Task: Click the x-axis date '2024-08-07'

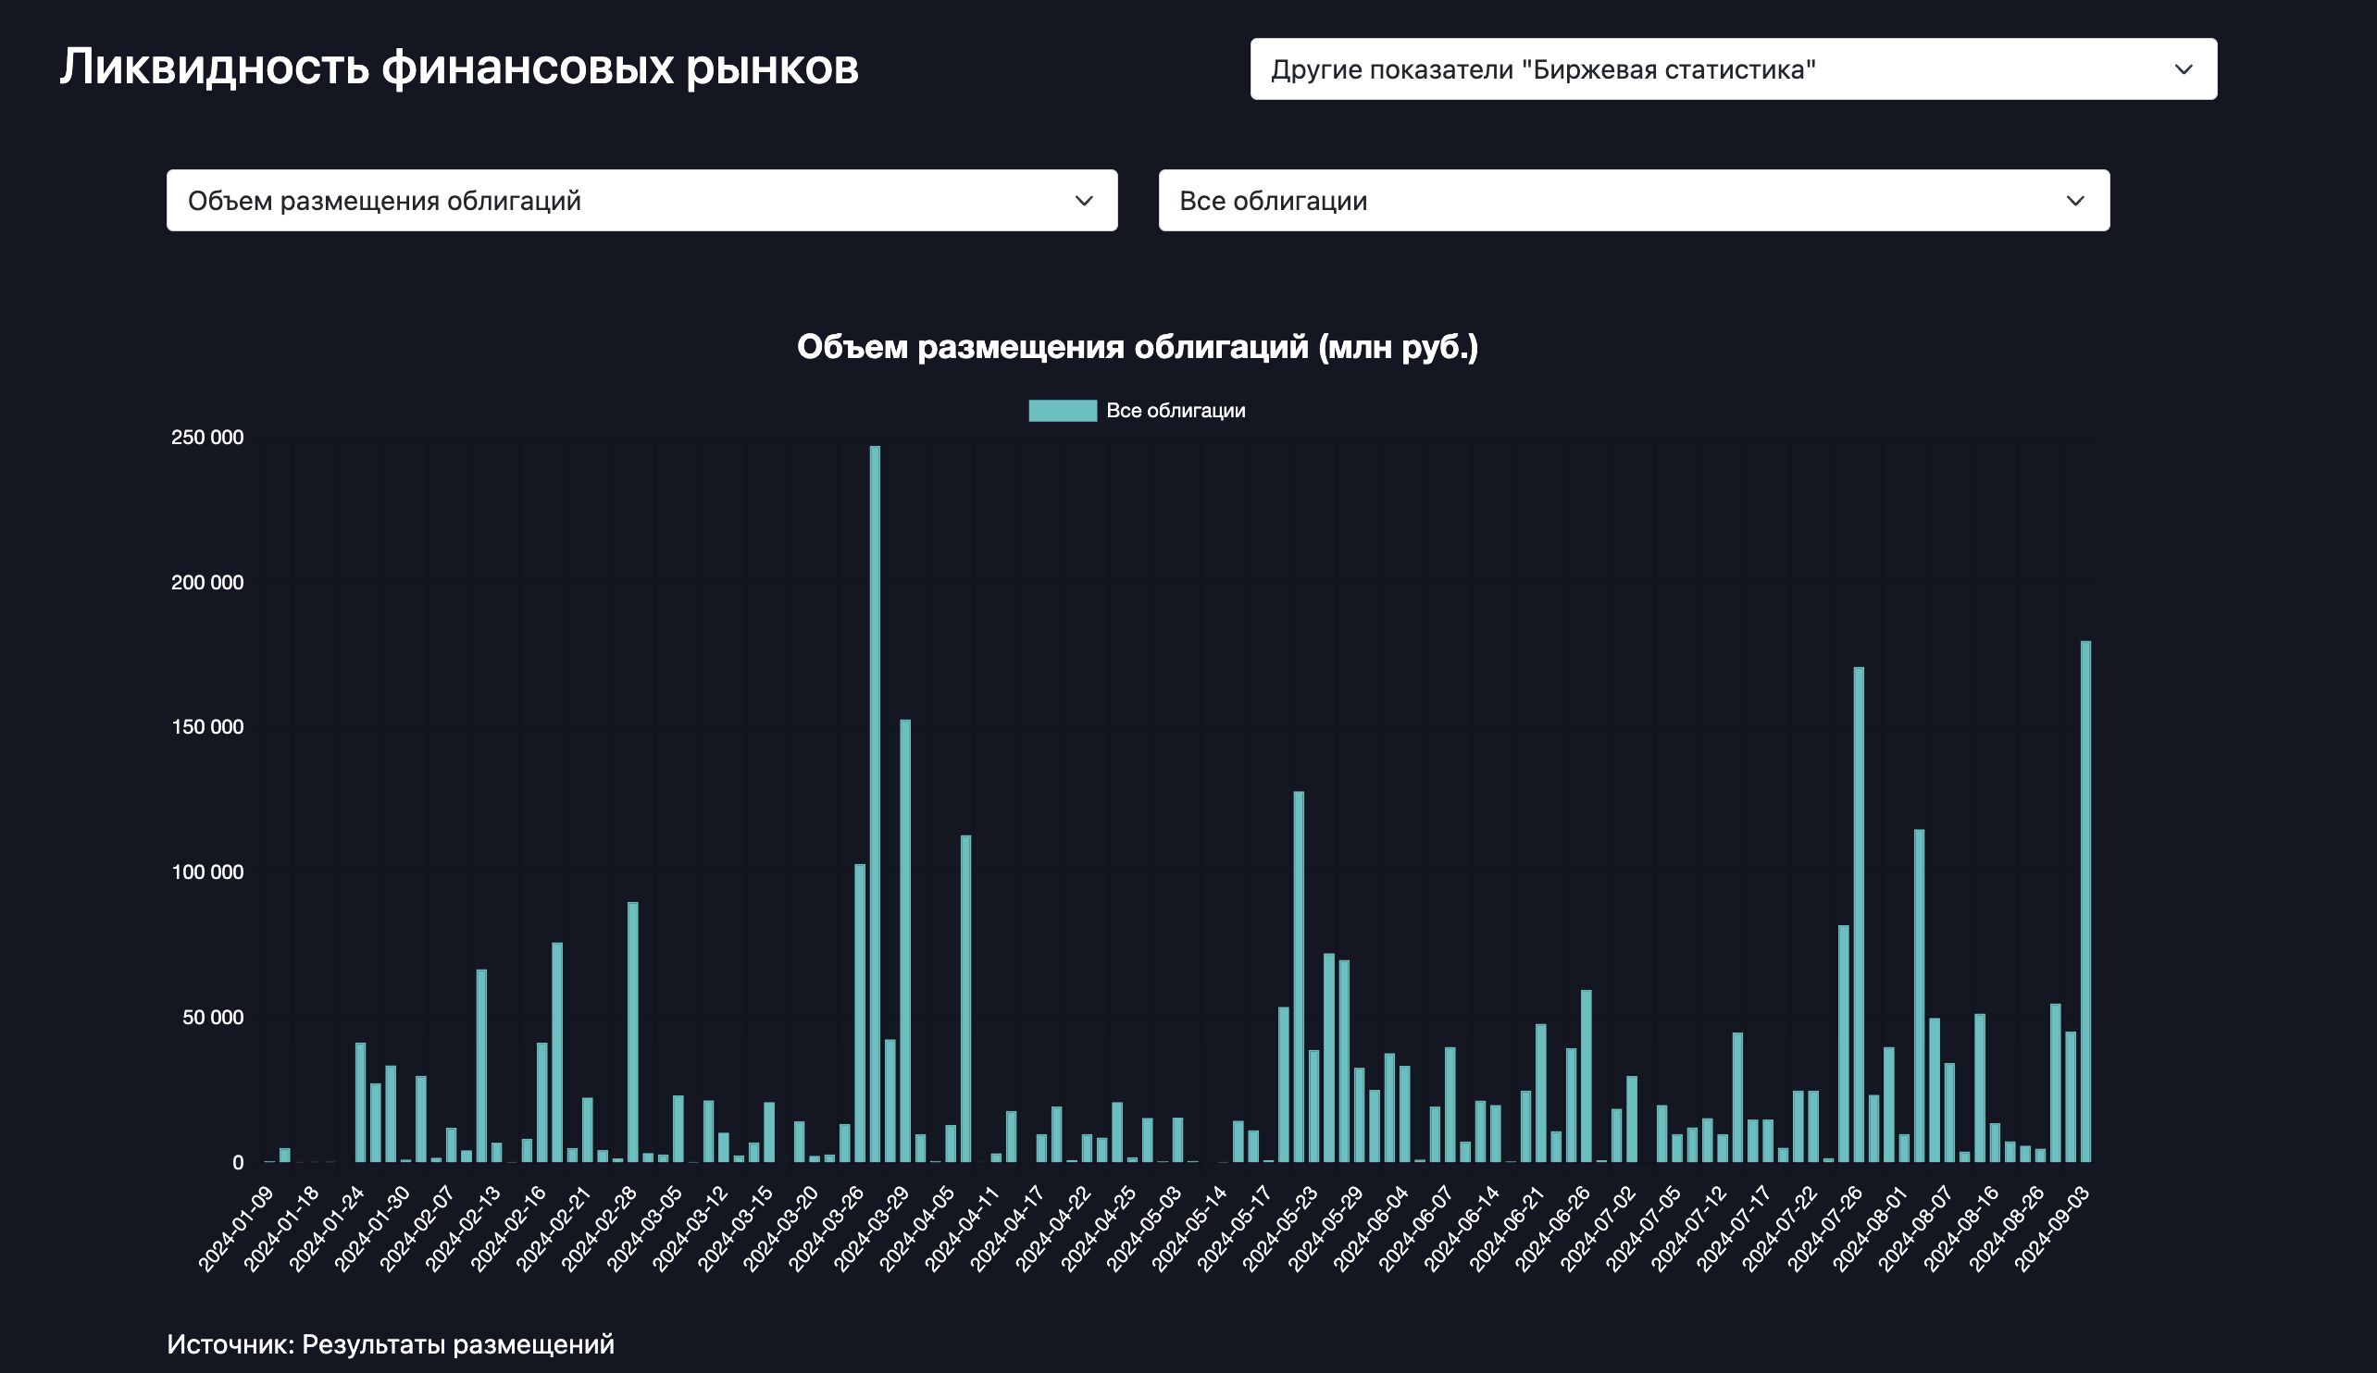Action: (x=1916, y=1230)
